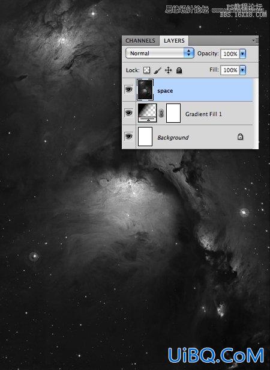Select the Layers tab
270x370 pixels.
pos(174,40)
